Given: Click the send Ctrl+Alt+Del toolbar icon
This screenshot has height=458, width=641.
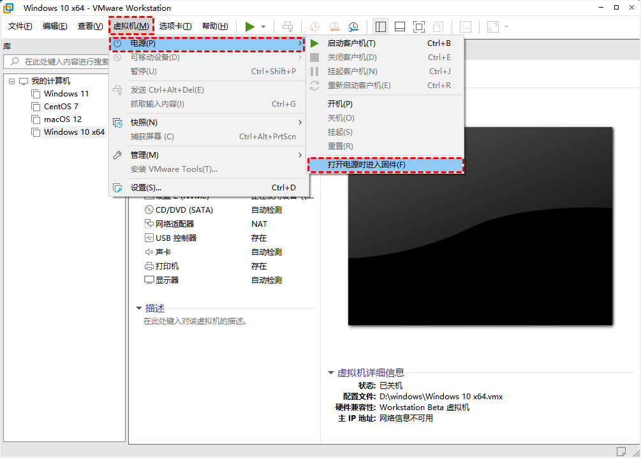Looking at the screenshot, I should pos(288,27).
